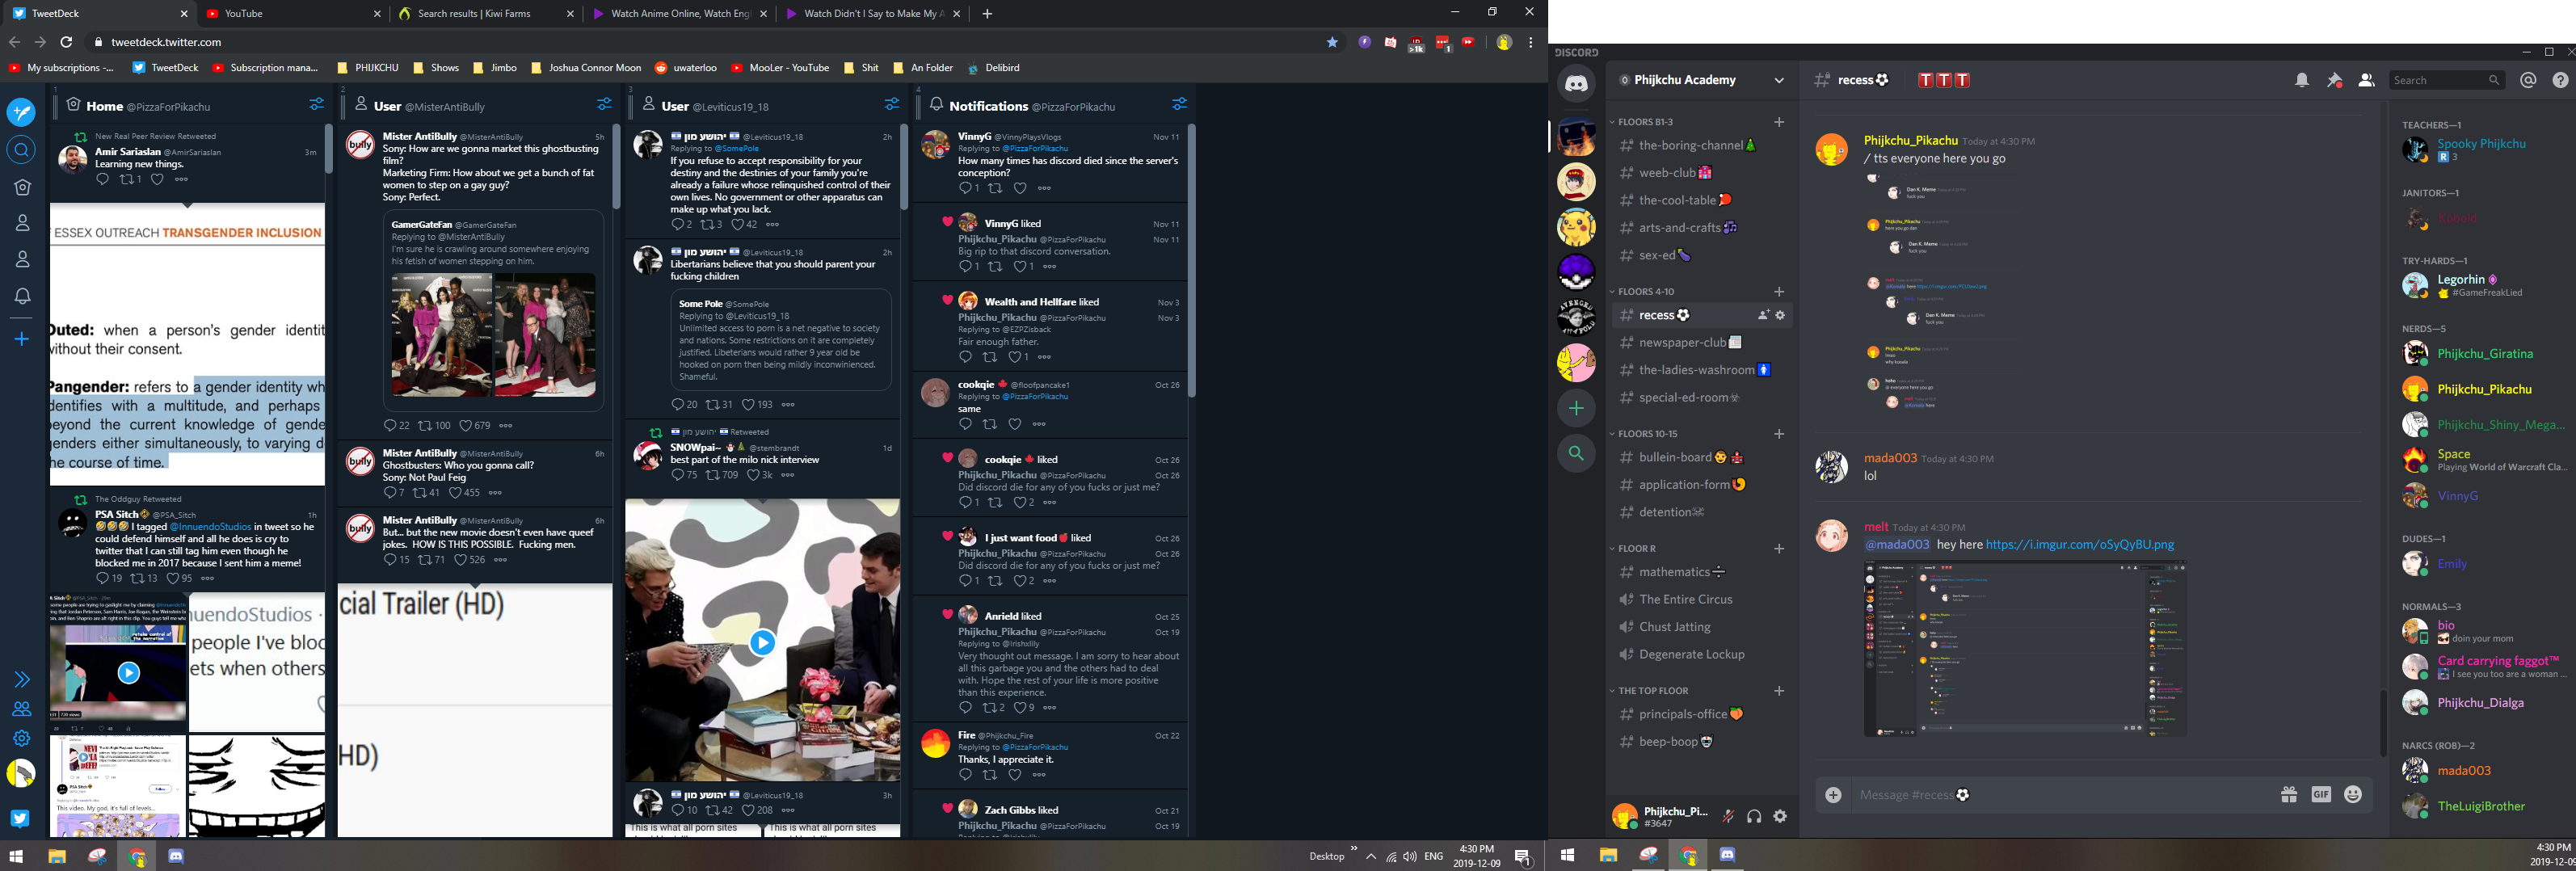Open a new browser tab
The image size is (2576, 871).
[x=987, y=14]
